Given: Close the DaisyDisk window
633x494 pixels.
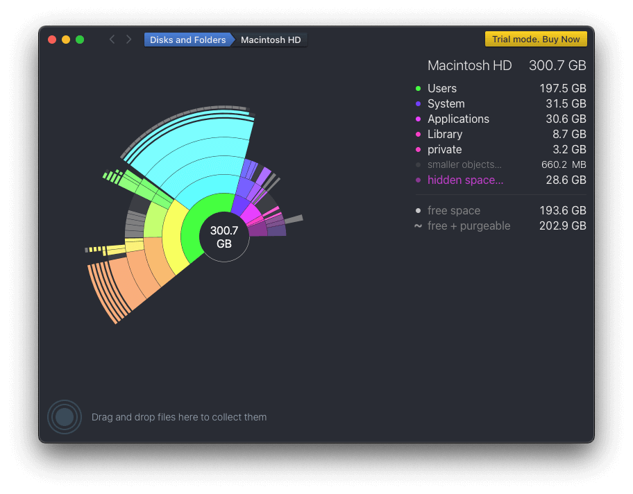Looking at the screenshot, I should tap(52, 40).
